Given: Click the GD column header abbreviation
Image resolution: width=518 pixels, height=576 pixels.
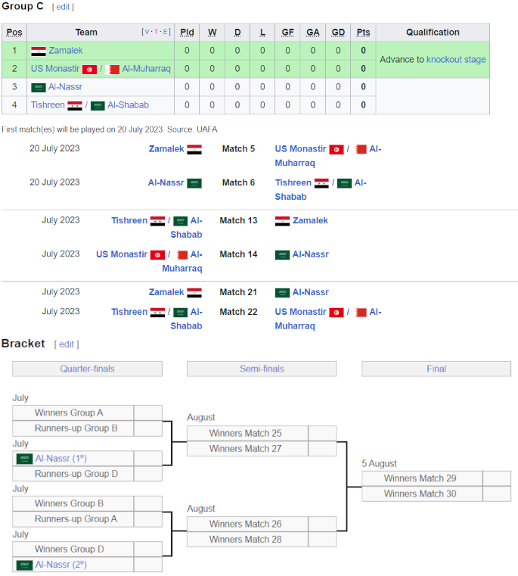Looking at the screenshot, I should (x=338, y=33).
